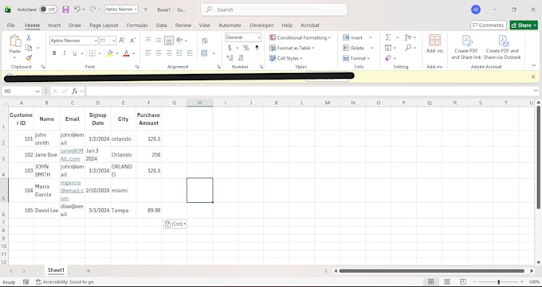Apply Accounting dollar number format
The height and width of the screenshot is (287, 542).
coord(230,48)
